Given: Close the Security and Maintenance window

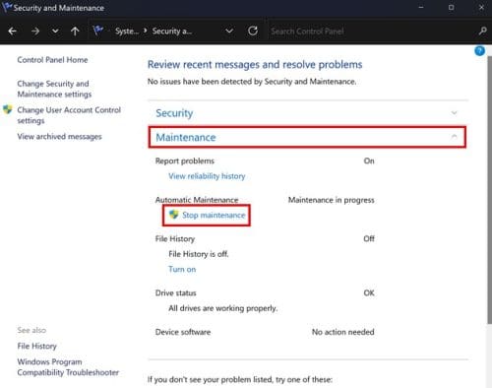Looking at the screenshot, I should click(481, 7).
